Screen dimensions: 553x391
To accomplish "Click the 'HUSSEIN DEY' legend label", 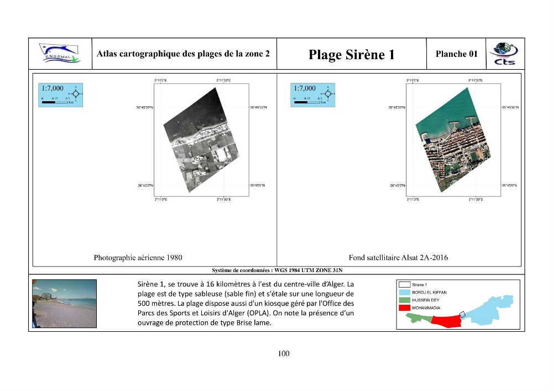I will [x=426, y=300].
